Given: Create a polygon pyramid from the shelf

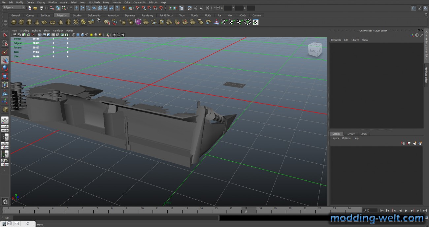Looking at the screenshot, I should (61, 22).
